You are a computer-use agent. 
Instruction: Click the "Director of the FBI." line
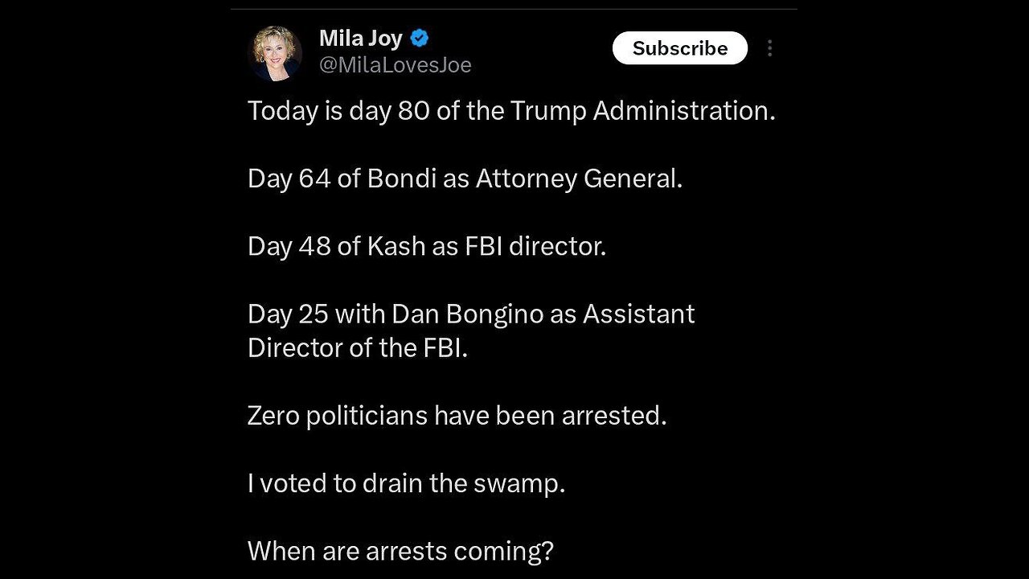click(x=358, y=348)
